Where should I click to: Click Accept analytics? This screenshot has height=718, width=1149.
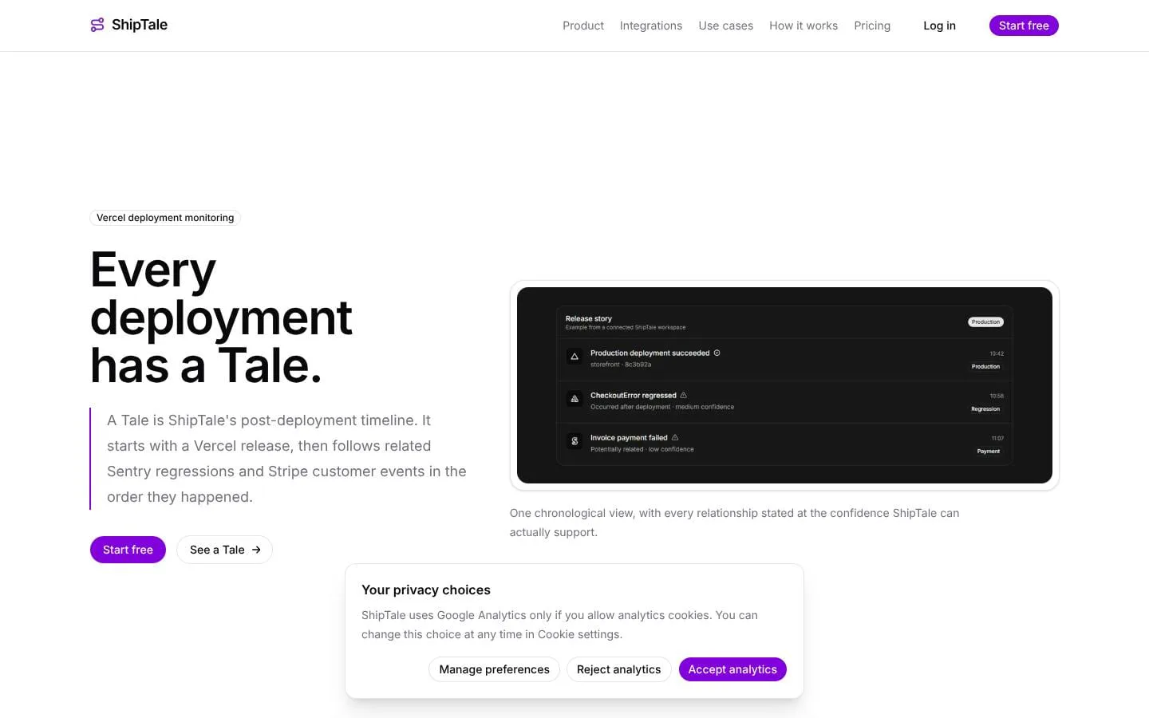point(732,669)
